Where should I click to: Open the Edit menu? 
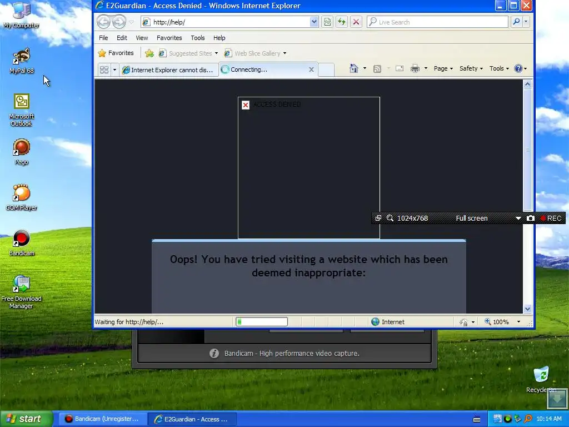[122, 38]
